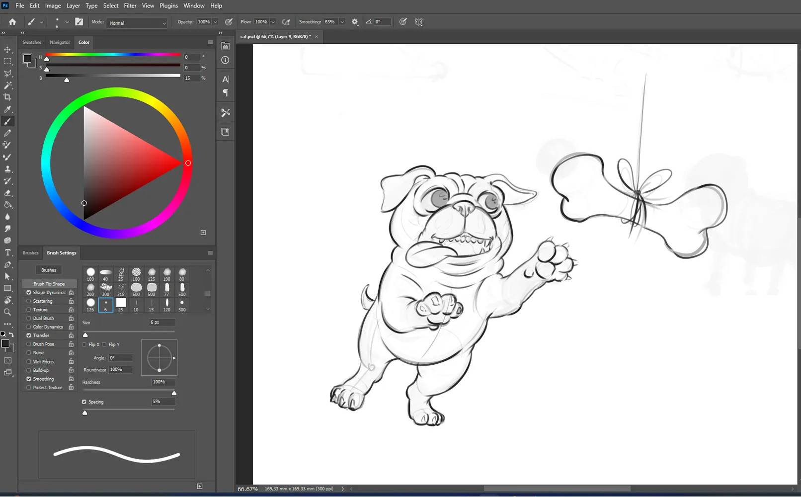Open Quick Mask mode icon
The width and height of the screenshot is (801, 497).
[x=7, y=361]
